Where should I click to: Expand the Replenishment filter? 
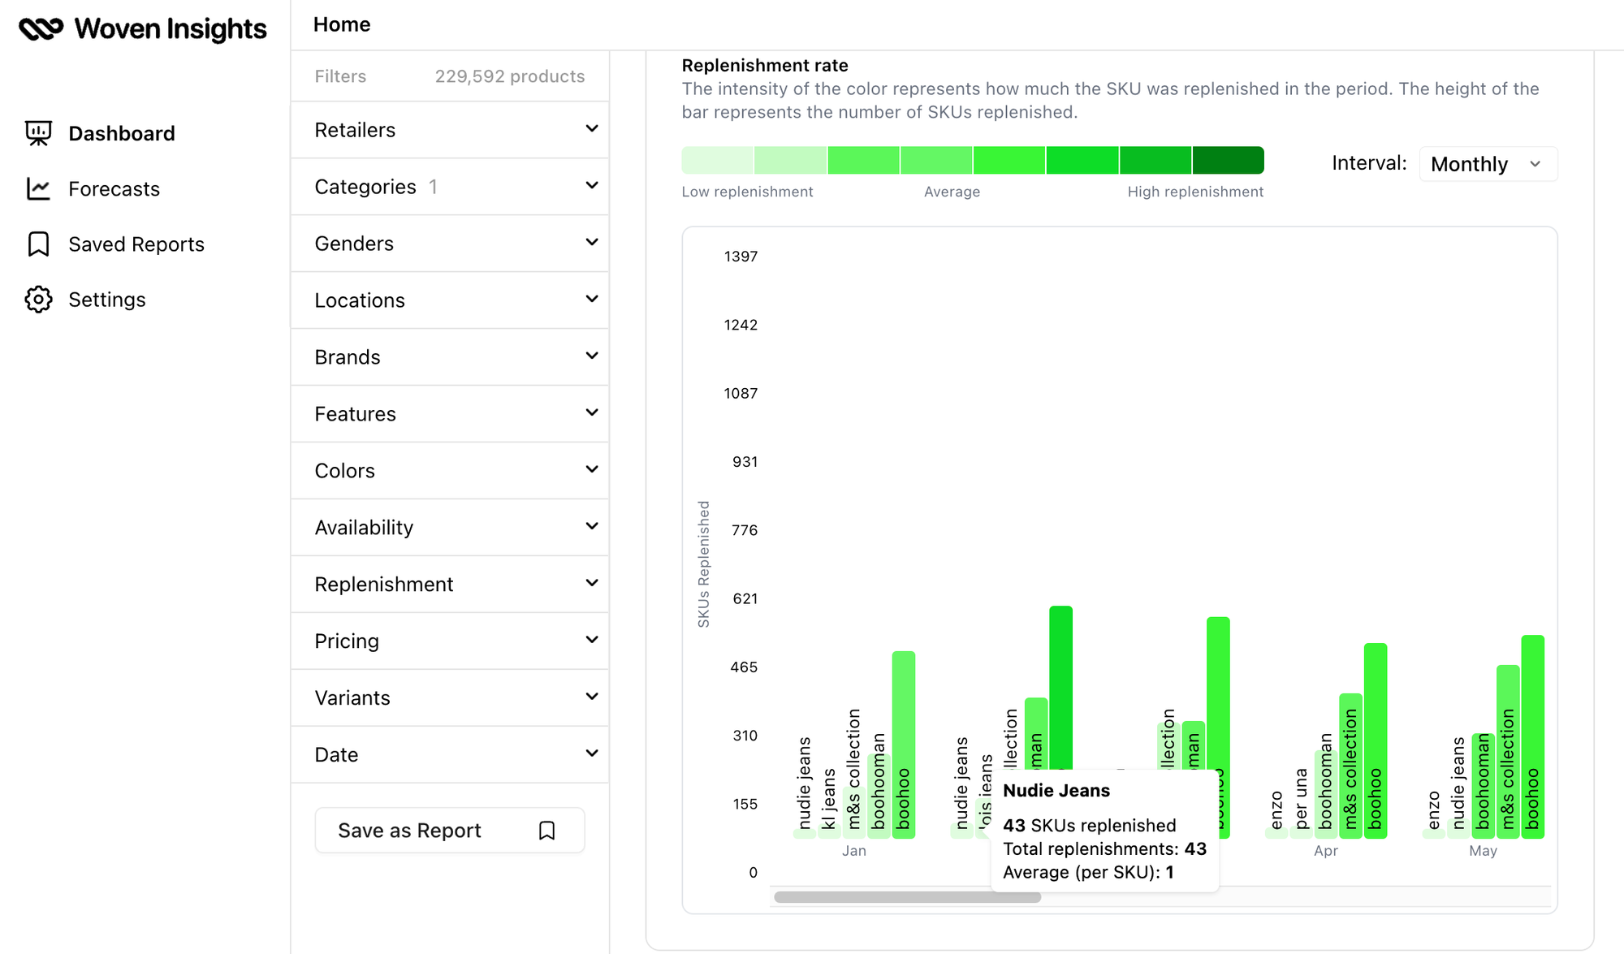pyautogui.click(x=450, y=585)
